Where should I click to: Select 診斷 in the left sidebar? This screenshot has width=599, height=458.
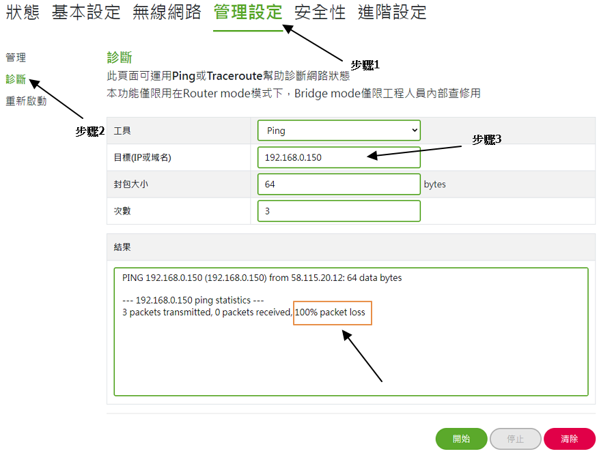click(x=16, y=79)
